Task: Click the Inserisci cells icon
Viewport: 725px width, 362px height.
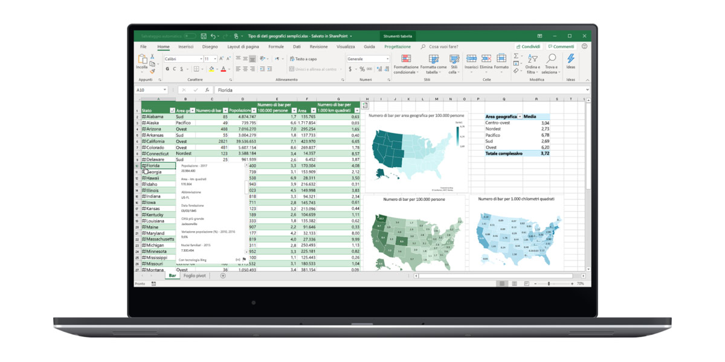Action: 471,59
